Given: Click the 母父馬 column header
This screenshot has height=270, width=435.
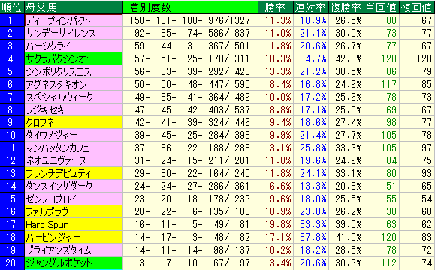Looking at the screenshot, I should [74, 7].
